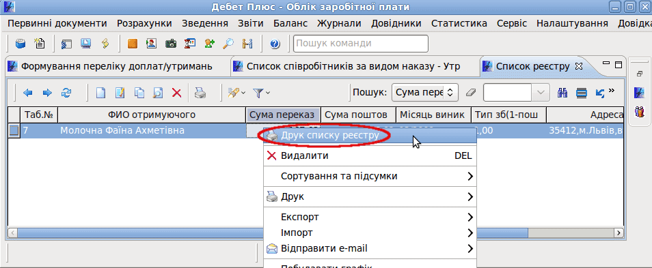
Task: Sort by the ФИО отримуючого column header
Action: click(152, 115)
